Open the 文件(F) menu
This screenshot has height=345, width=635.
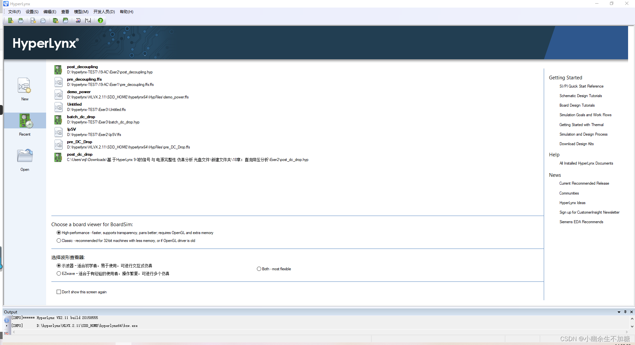(14, 12)
